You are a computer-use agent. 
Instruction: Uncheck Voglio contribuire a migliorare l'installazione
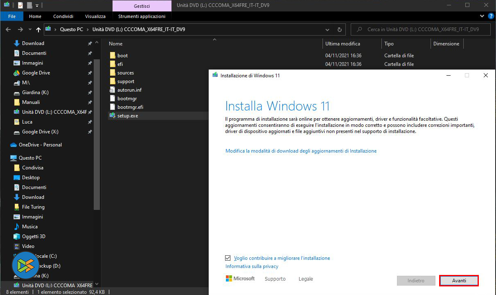228,258
